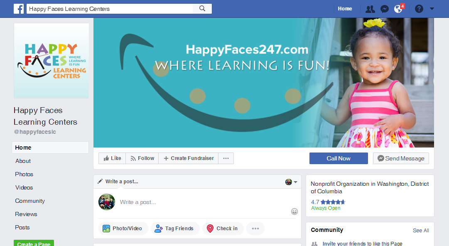Open the Messenger icon in top bar
The image size is (449, 246).
[x=384, y=9]
